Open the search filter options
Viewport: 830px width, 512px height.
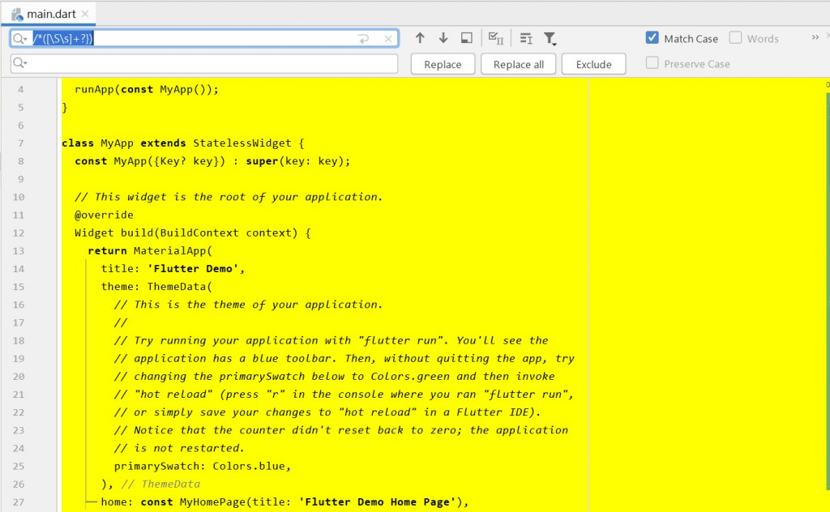tap(550, 38)
